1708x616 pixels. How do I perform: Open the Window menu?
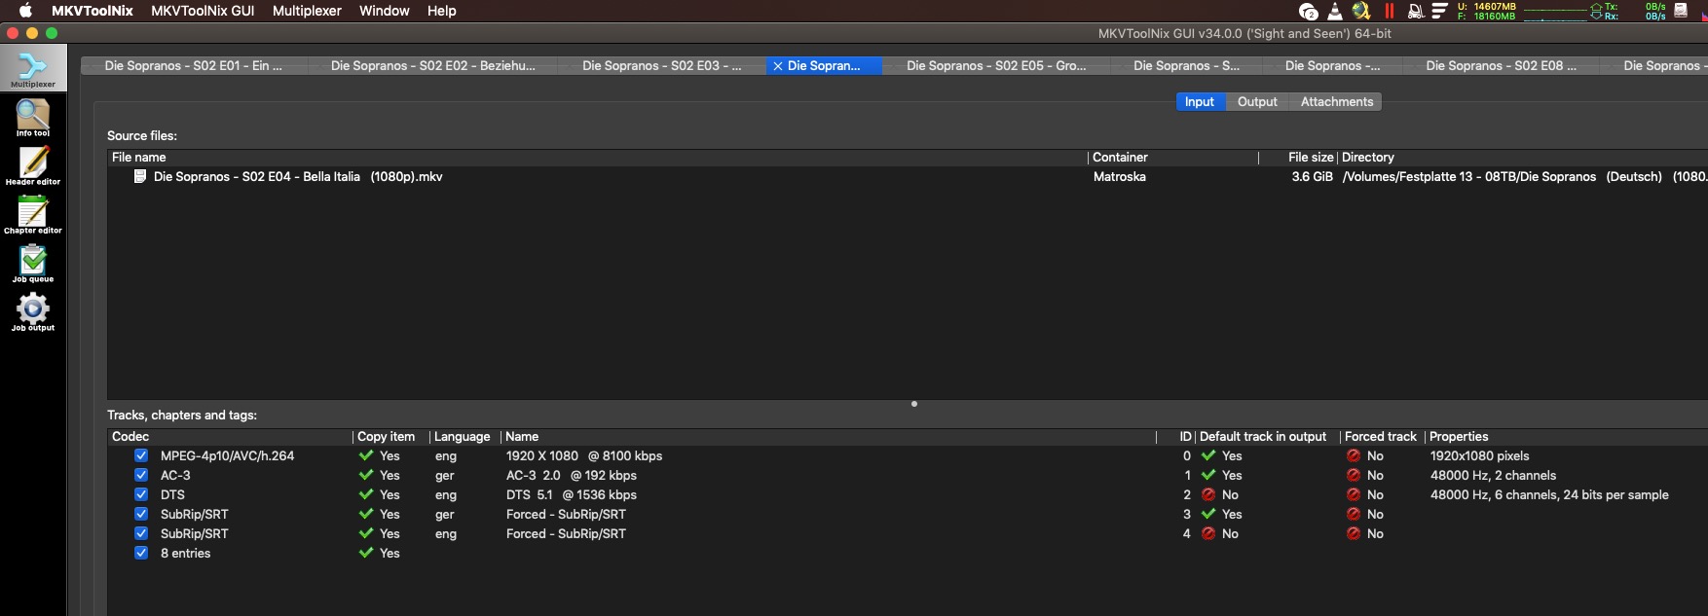384,11
